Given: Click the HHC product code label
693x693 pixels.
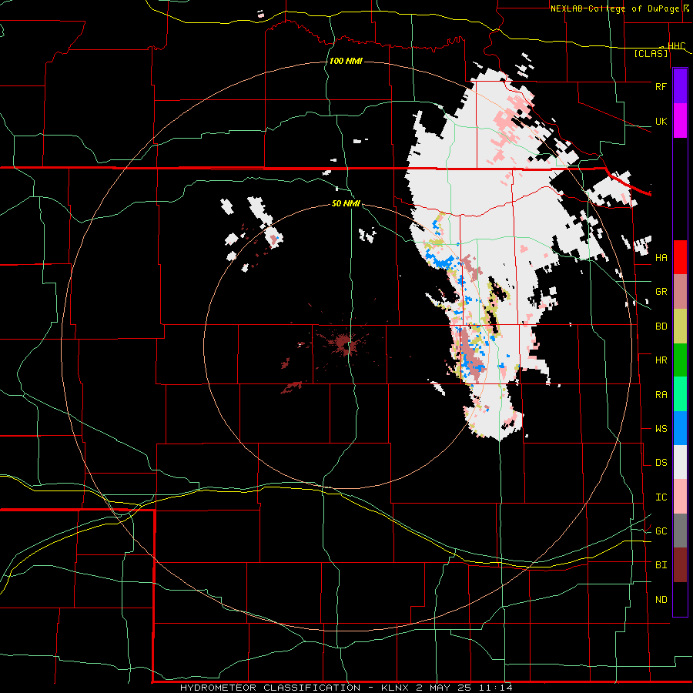Looking at the screenshot, I should pyautogui.click(x=676, y=46).
